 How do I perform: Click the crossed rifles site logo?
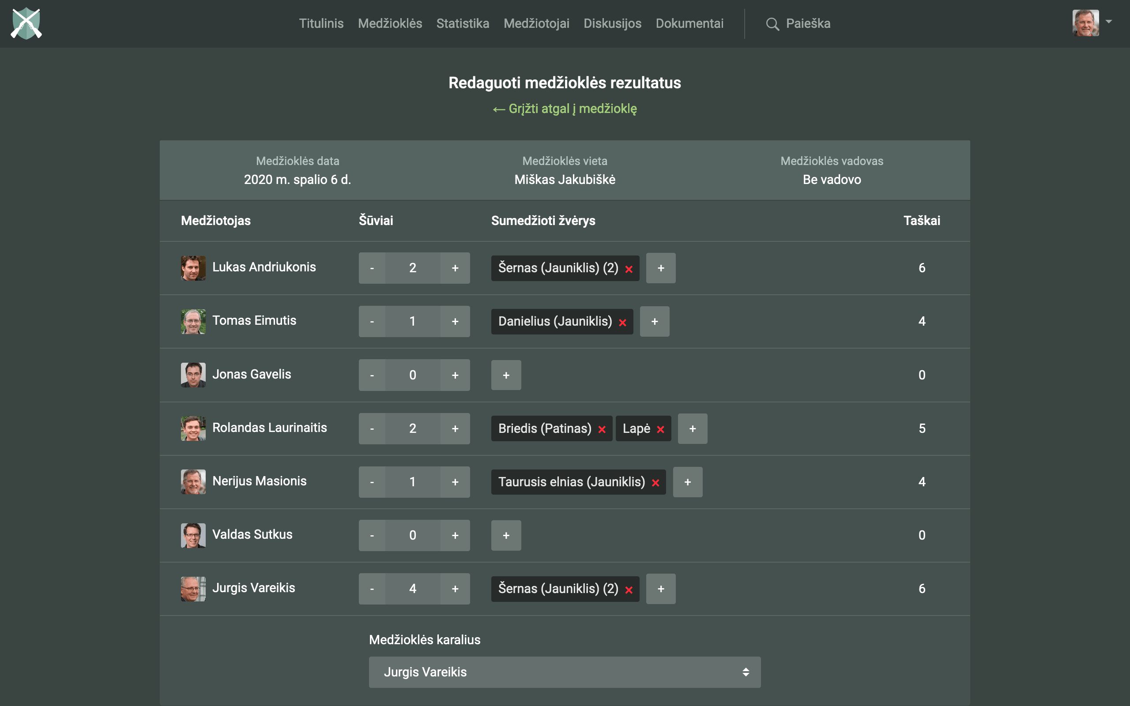click(26, 23)
